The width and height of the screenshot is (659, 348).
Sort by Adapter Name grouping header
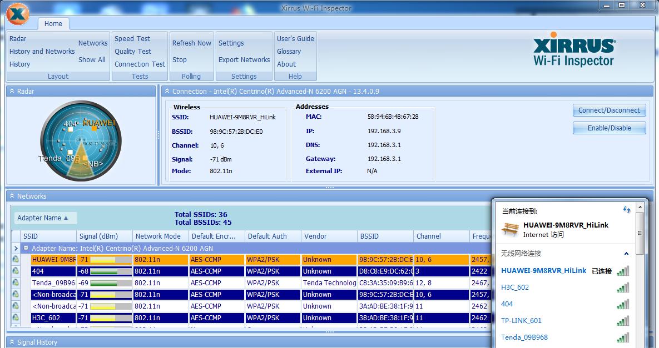pyautogui.click(x=46, y=218)
